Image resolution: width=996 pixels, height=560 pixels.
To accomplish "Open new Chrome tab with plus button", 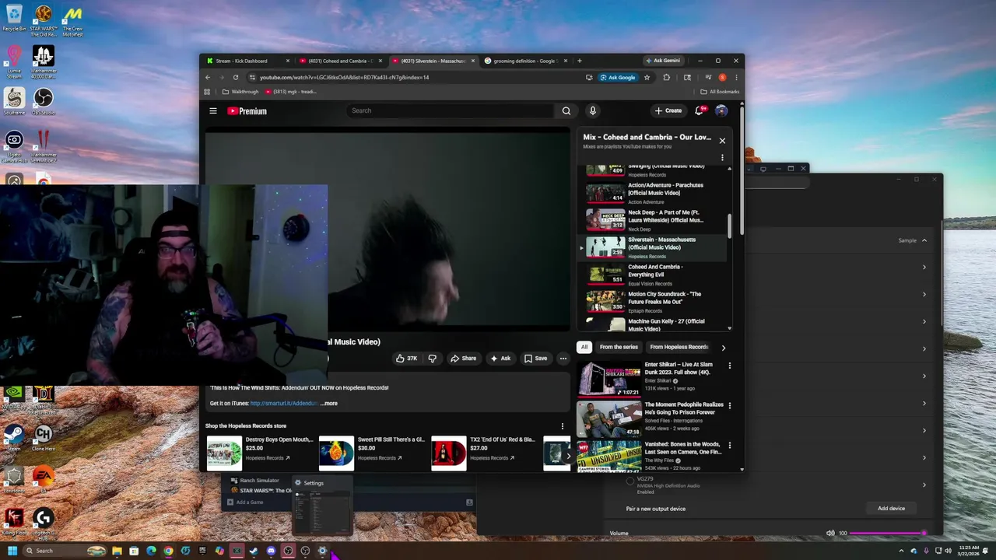I will coord(580,61).
